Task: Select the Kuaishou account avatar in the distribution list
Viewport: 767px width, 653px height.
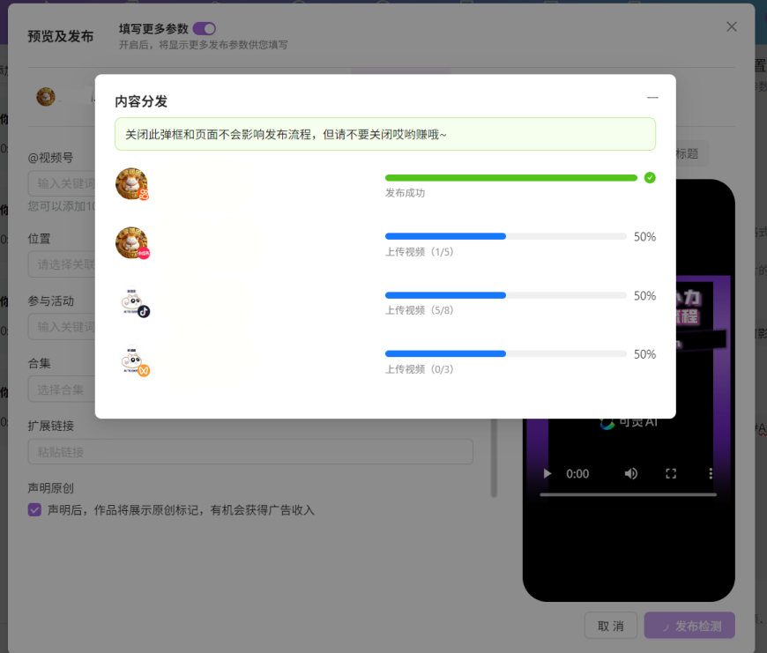Action: click(x=131, y=184)
